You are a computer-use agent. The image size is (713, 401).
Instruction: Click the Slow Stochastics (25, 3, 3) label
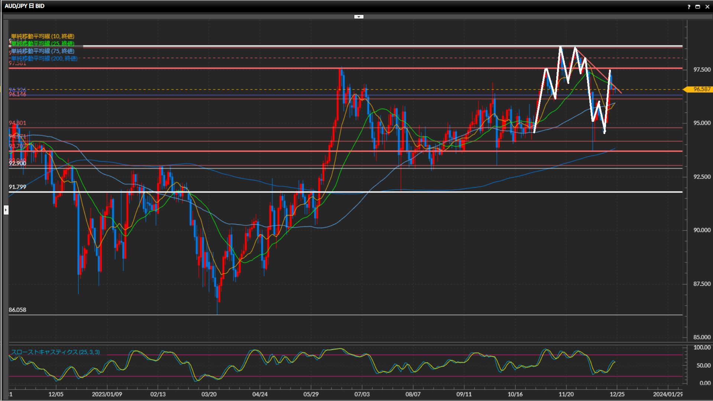coord(55,352)
